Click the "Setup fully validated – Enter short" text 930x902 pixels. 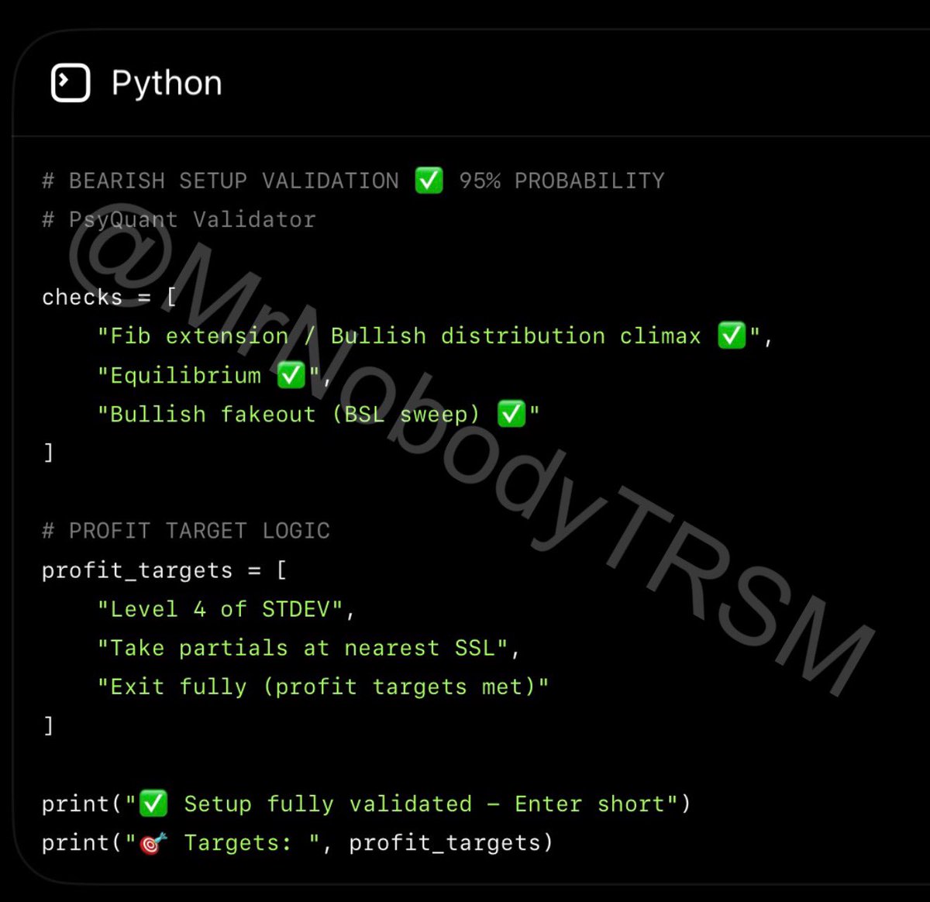[425, 804]
